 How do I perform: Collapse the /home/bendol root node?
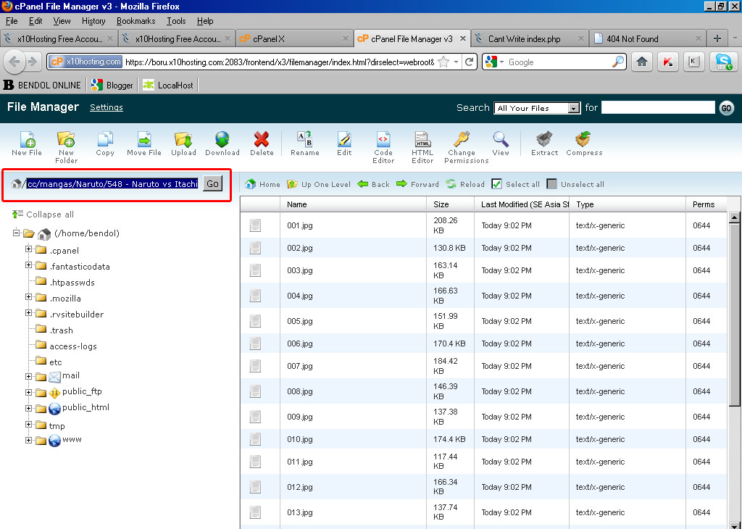click(16, 233)
